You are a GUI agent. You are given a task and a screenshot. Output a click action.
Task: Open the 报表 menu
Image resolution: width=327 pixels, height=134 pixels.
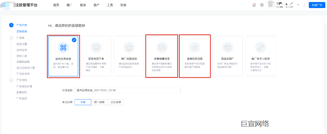[x=83, y=5]
